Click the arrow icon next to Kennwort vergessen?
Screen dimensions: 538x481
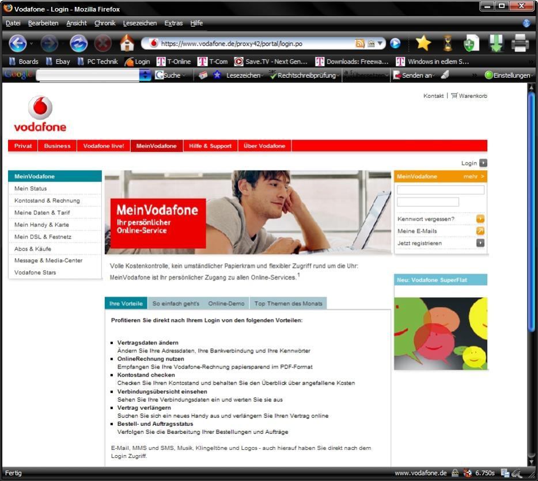pos(480,219)
